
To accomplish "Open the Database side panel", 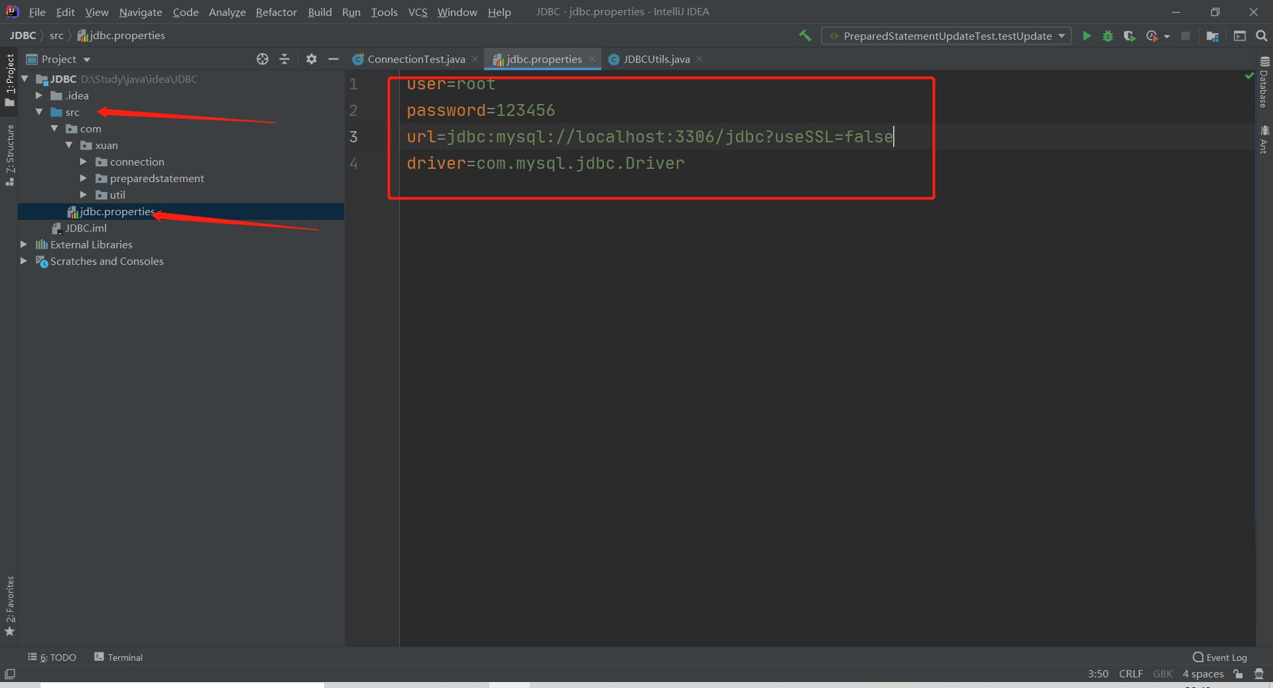I will [x=1264, y=82].
